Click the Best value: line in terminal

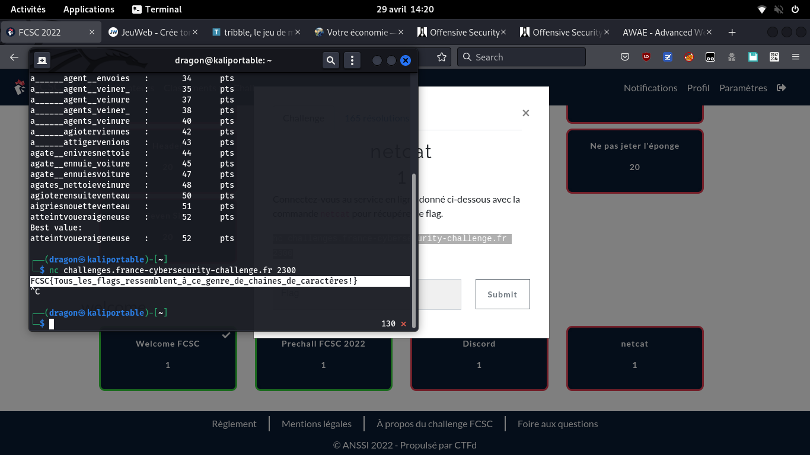(56, 227)
